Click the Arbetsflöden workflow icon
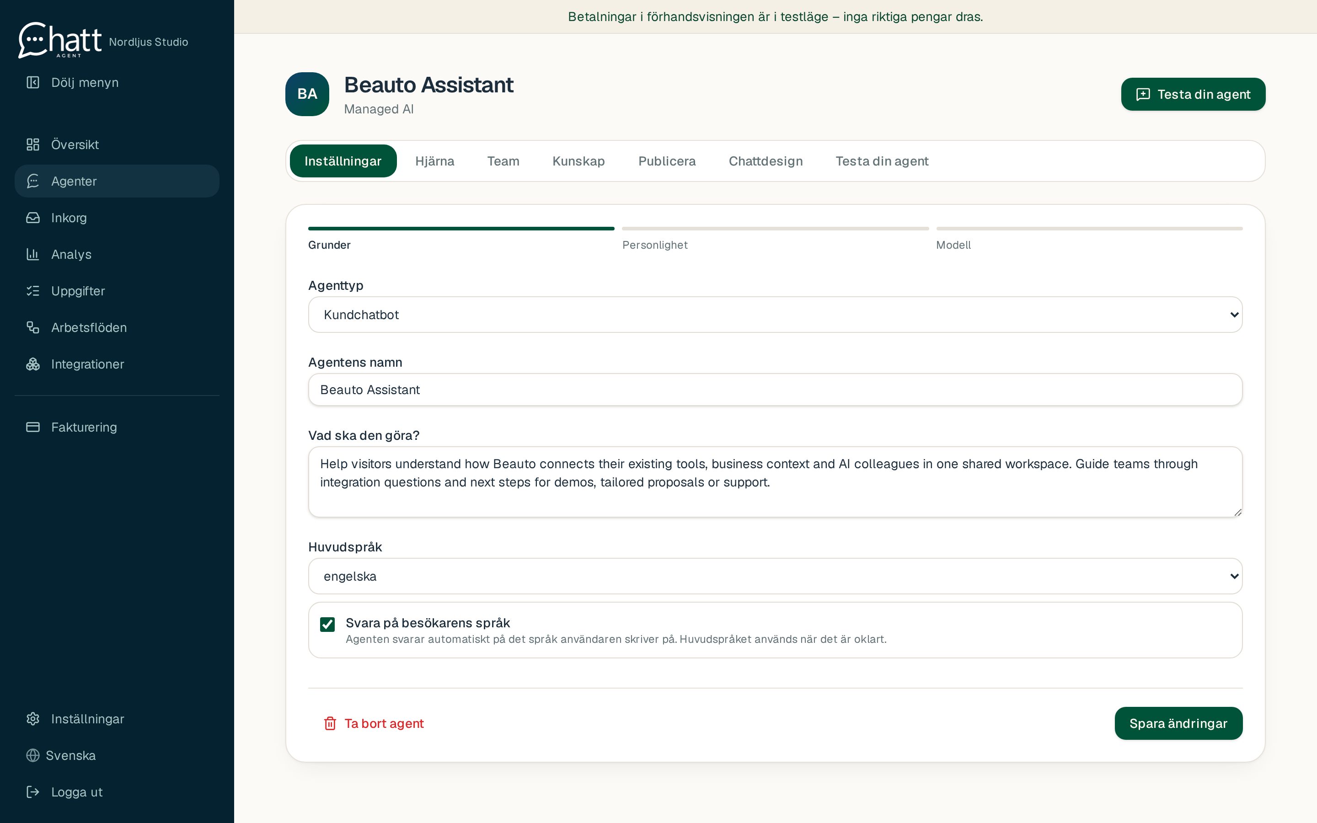This screenshot has width=1317, height=823. pyautogui.click(x=32, y=327)
